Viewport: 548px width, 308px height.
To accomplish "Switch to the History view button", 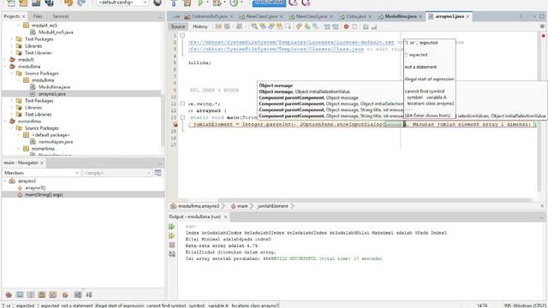I will (x=200, y=27).
